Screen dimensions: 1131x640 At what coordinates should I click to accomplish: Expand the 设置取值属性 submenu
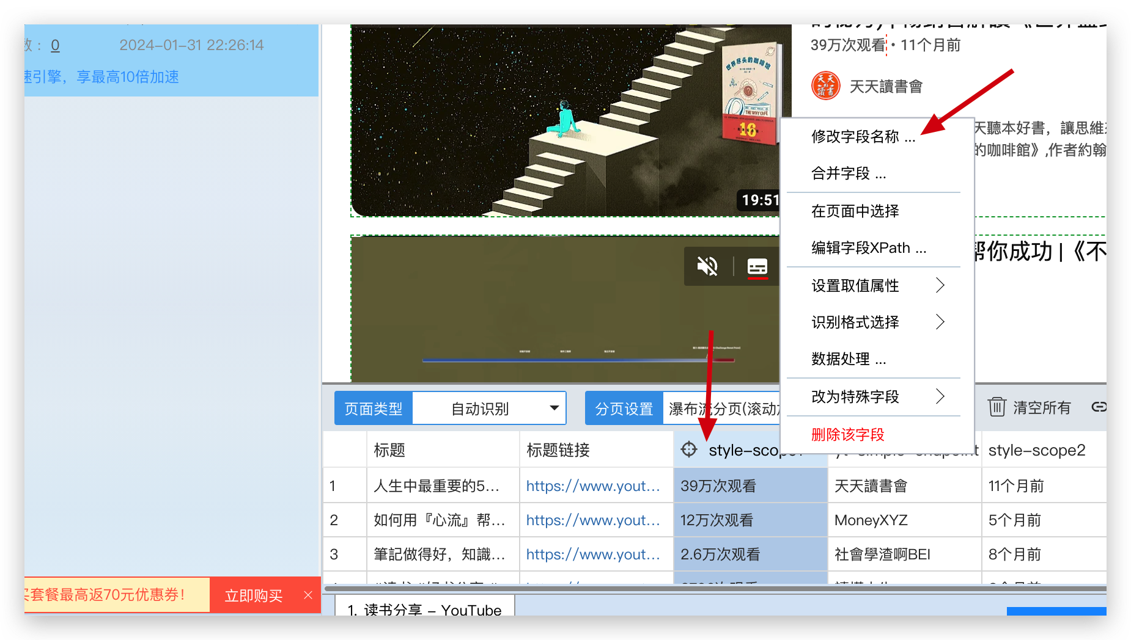(877, 286)
